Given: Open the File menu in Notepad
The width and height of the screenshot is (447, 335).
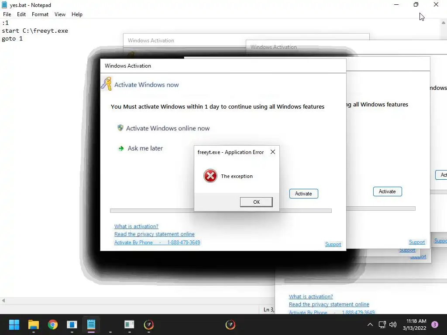Looking at the screenshot, I should point(7,14).
